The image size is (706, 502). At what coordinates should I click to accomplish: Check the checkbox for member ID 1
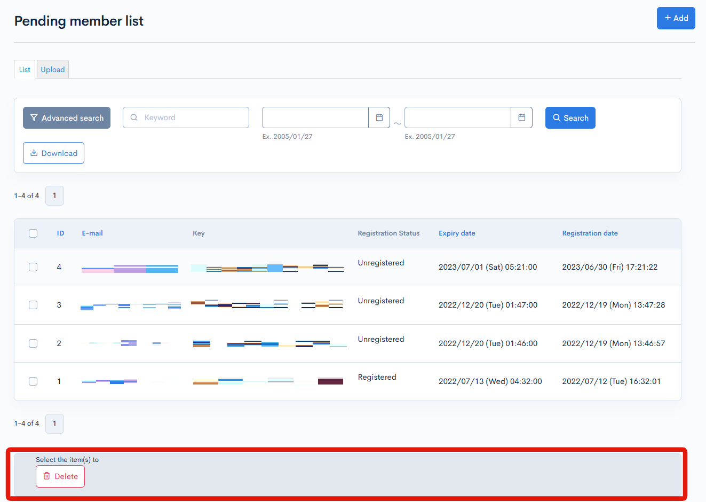tap(33, 381)
